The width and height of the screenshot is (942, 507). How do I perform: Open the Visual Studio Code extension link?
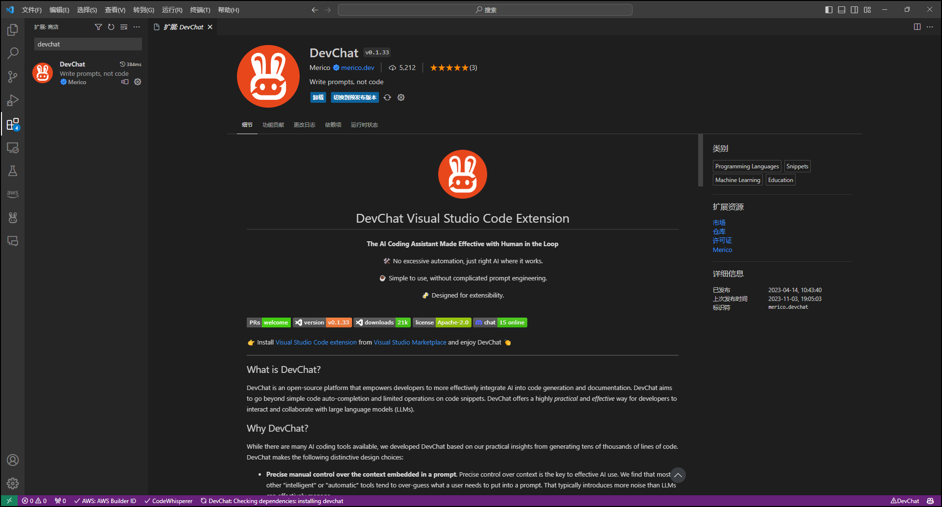point(316,342)
